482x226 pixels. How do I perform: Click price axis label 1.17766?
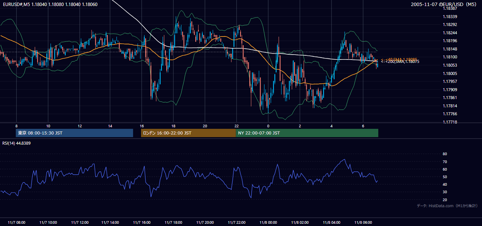tap(450, 114)
